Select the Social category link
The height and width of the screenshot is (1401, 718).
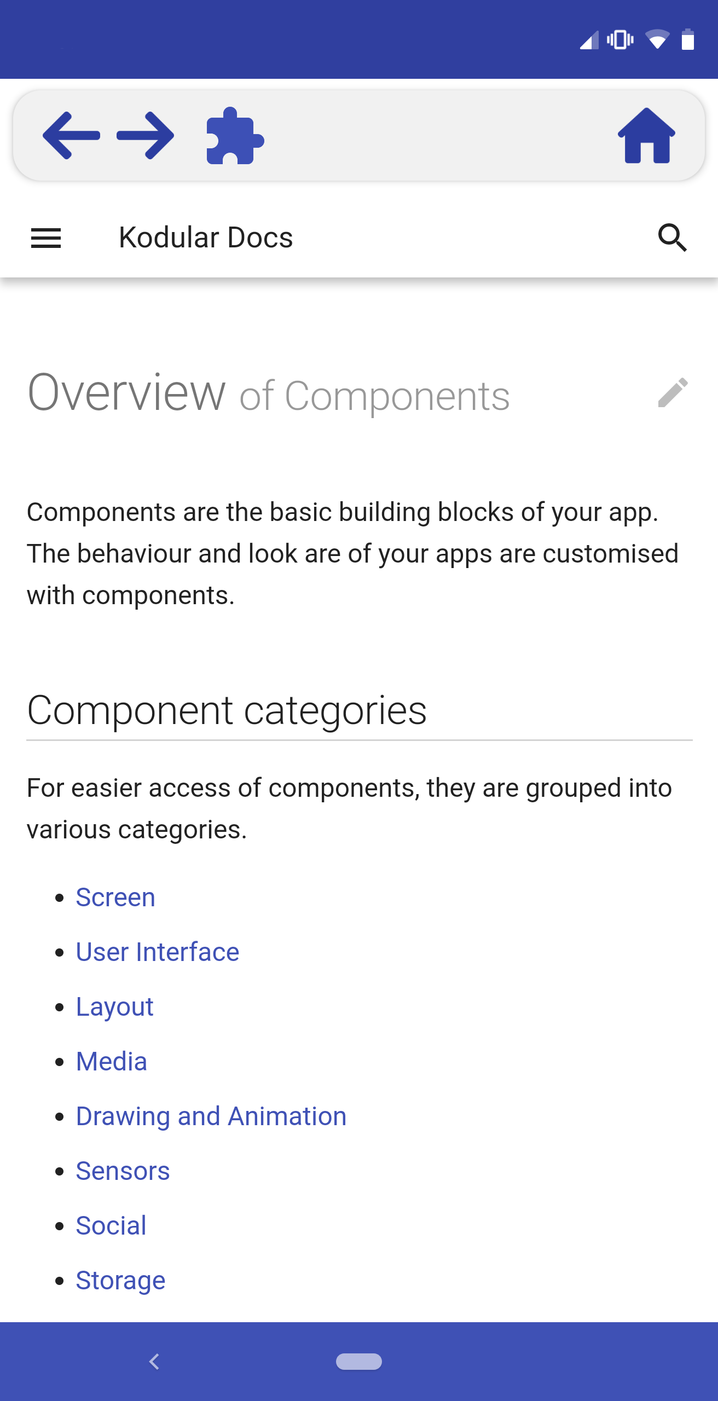click(x=111, y=1226)
